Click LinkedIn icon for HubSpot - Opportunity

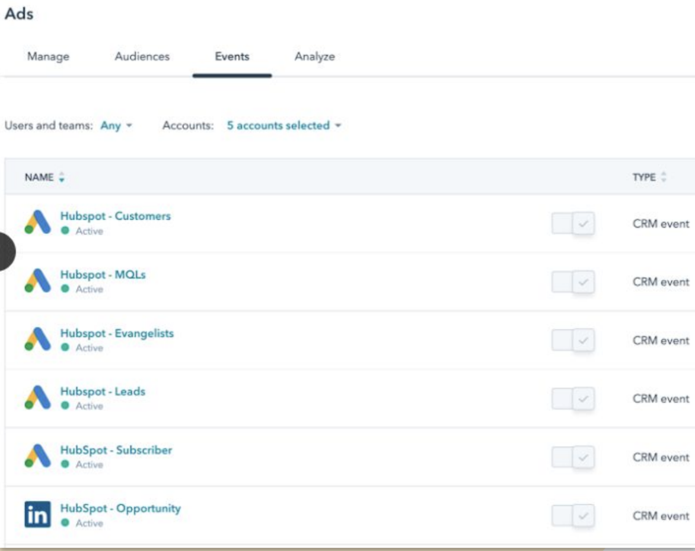(x=38, y=515)
